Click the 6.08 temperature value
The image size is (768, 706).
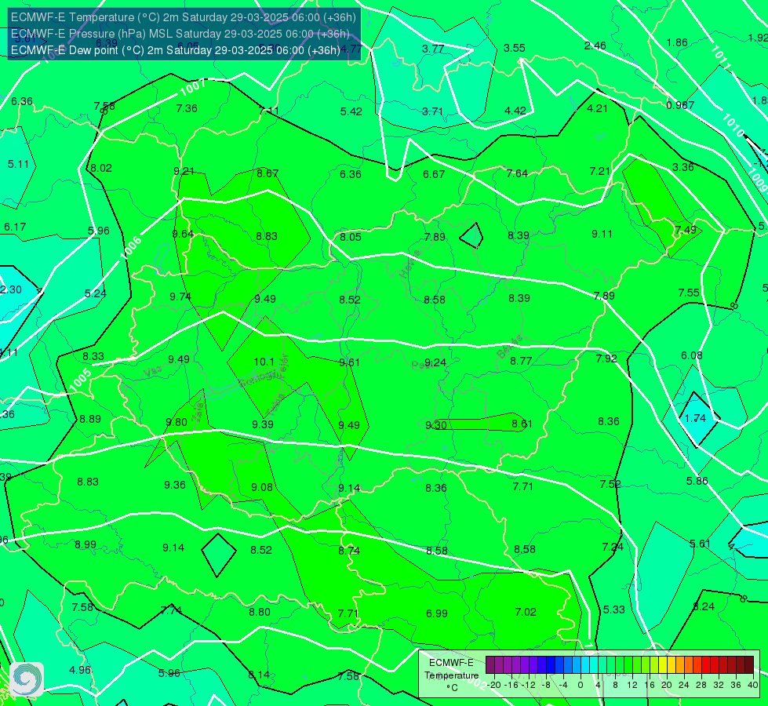coord(692,355)
